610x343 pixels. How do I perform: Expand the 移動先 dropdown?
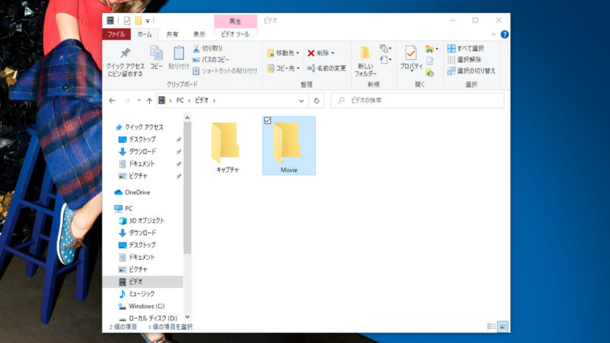pos(298,53)
